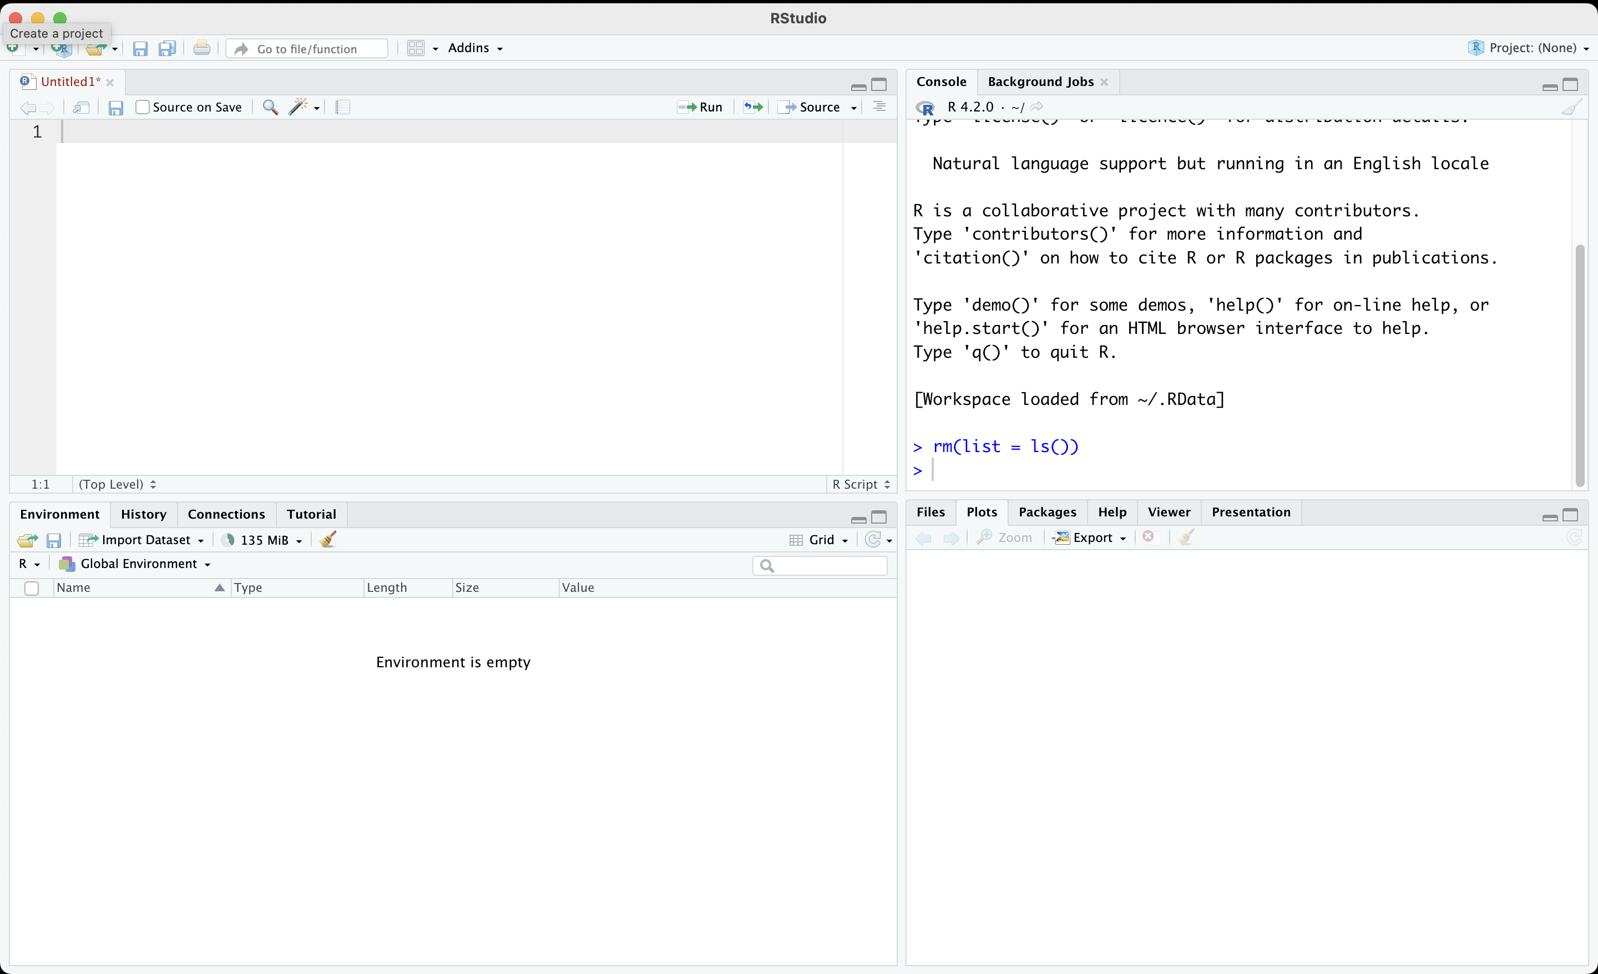Expand Import Dataset dropdown

click(x=141, y=540)
